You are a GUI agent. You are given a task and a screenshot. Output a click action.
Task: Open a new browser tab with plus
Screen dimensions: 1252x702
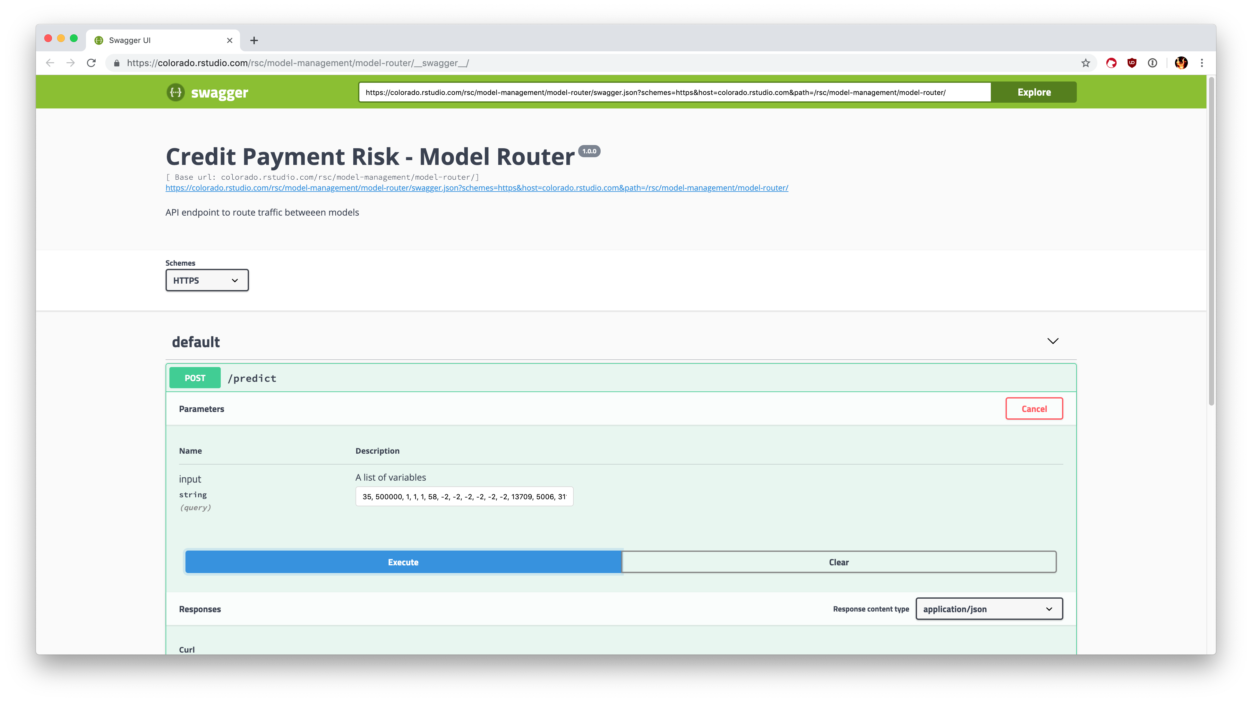coord(254,40)
